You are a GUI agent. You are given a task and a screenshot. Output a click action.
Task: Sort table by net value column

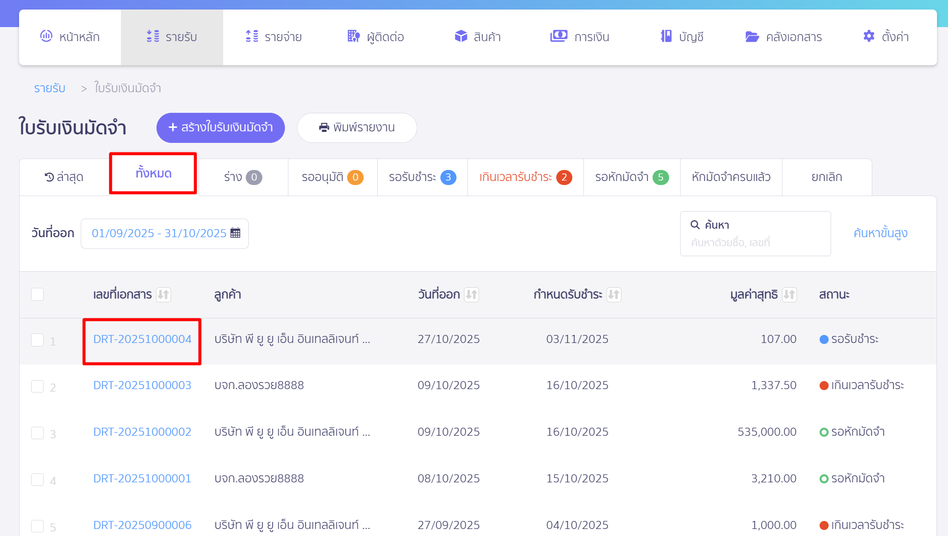click(x=789, y=294)
